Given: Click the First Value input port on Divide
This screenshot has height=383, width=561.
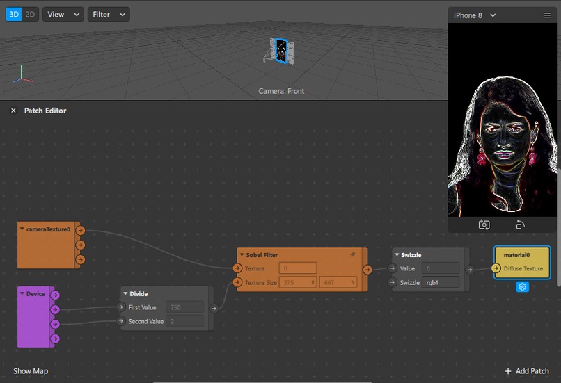Looking at the screenshot, I should point(120,307).
